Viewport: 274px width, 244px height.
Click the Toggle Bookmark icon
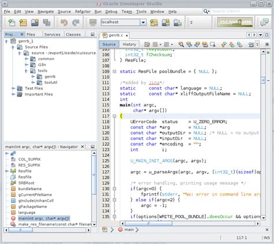click(239, 45)
